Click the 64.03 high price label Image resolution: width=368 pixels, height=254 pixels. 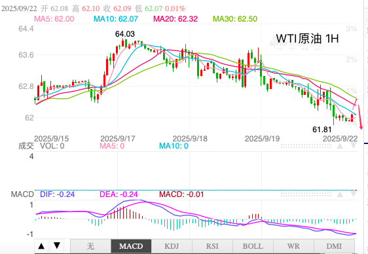tap(125, 34)
